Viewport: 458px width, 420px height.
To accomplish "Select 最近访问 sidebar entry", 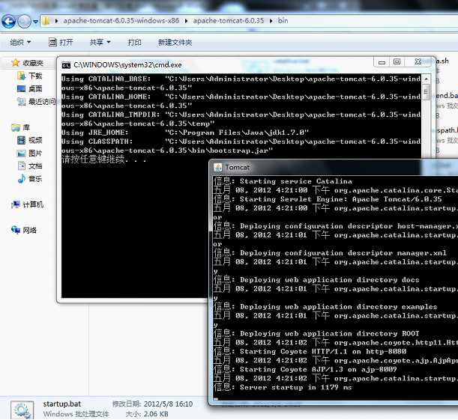I will [x=42, y=102].
